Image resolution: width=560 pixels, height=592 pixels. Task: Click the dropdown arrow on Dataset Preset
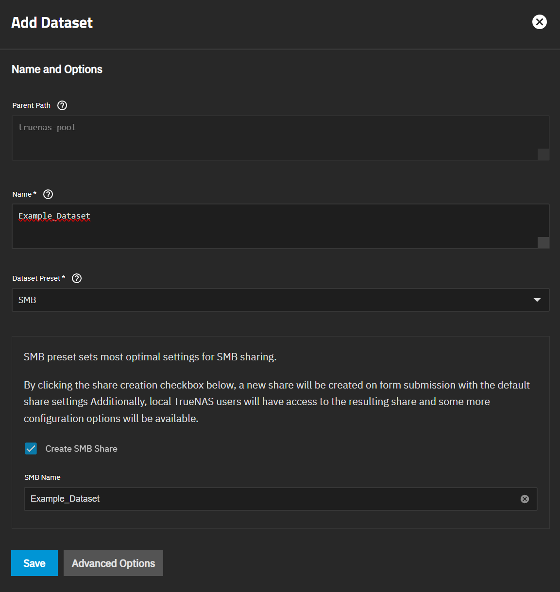pos(537,300)
